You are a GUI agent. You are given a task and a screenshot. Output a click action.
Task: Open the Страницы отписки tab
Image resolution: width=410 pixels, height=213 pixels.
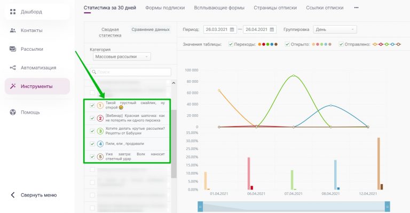pyautogui.click(x=275, y=8)
